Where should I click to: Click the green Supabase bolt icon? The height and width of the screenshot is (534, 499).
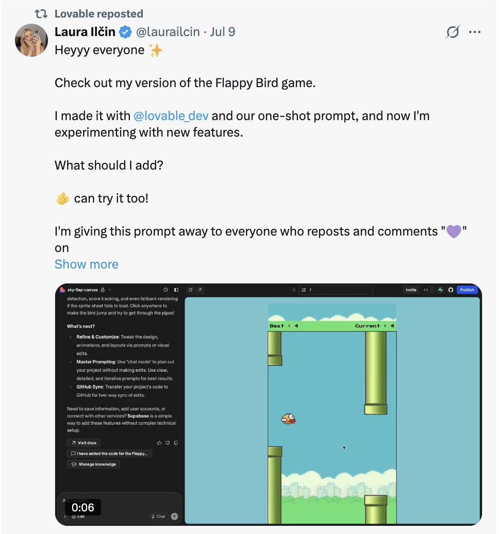coord(441,290)
